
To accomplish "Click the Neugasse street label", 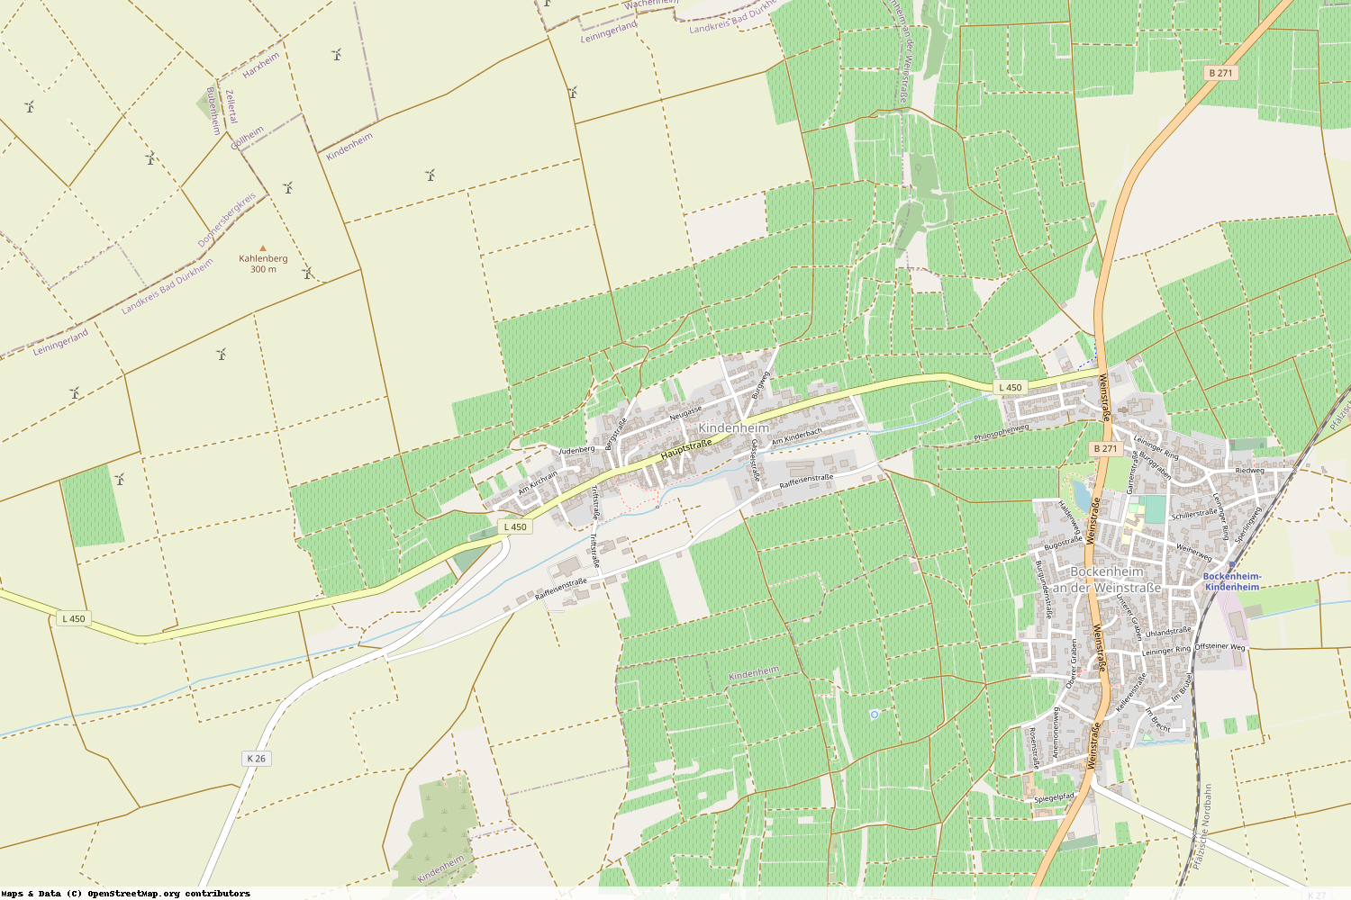I will (x=686, y=413).
